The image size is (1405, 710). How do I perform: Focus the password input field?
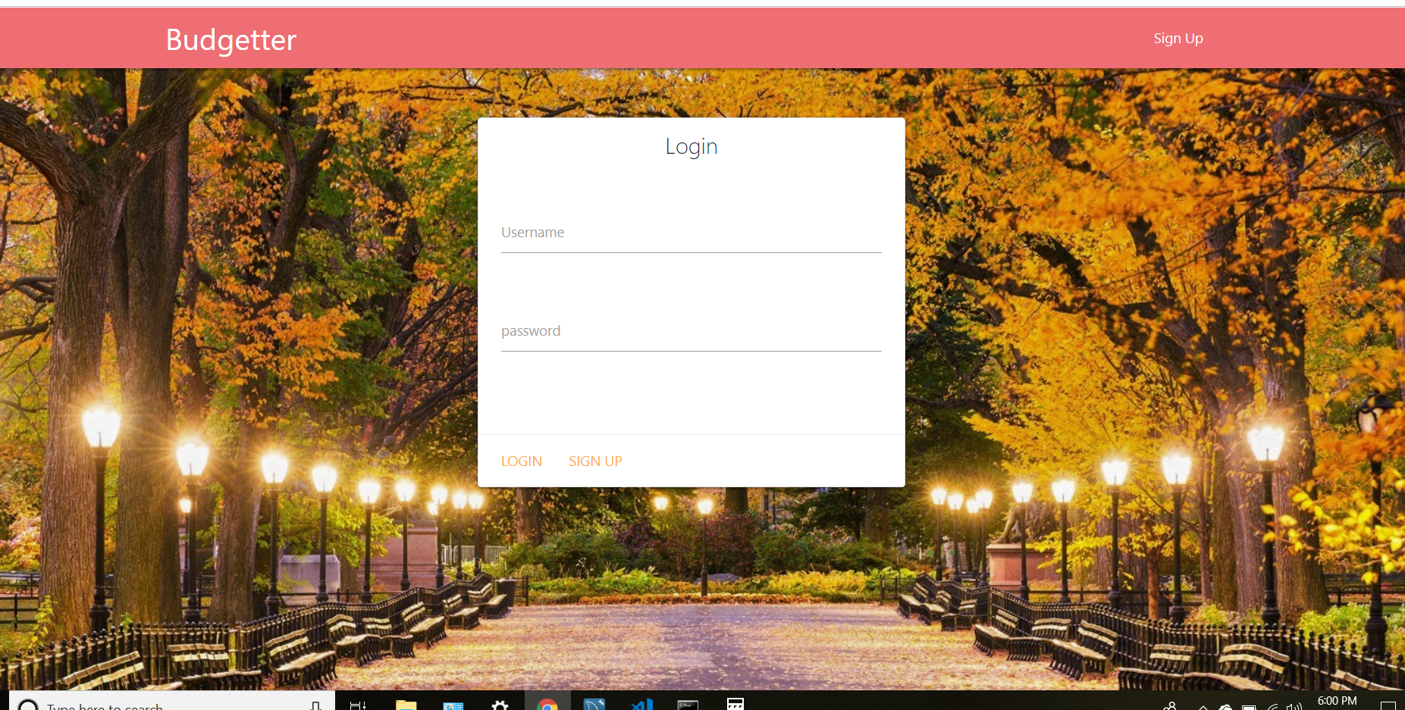tap(691, 331)
